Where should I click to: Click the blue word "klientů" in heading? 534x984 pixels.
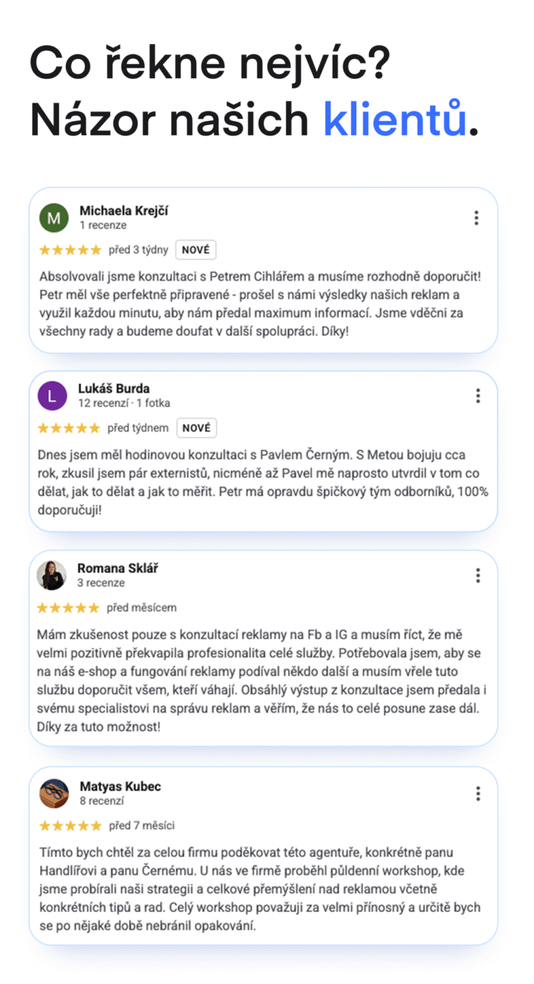(x=394, y=119)
